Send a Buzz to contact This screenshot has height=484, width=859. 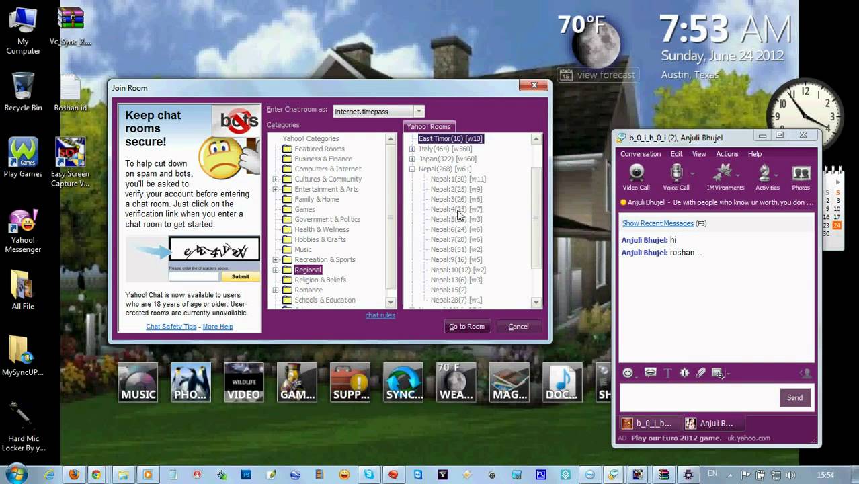coord(684,373)
